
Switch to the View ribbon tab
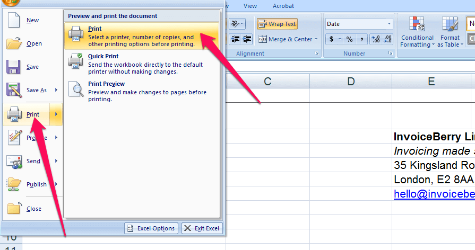(x=250, y=6)
